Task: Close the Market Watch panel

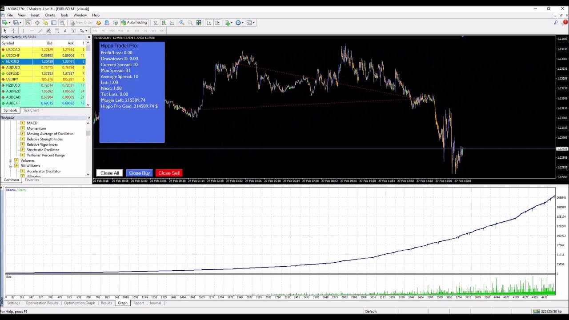Action: point(88,37)
